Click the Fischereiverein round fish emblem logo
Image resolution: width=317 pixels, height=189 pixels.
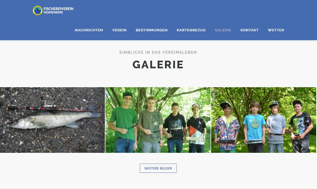point(38,10)
